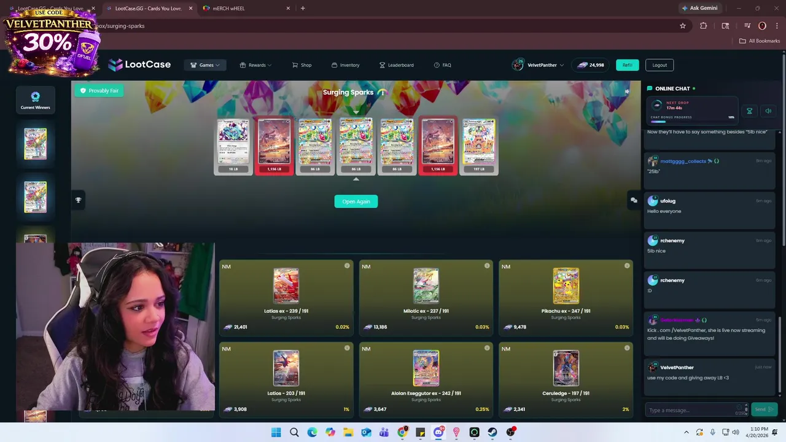Click the chat trophy rewards icon

tap(749, 111)
